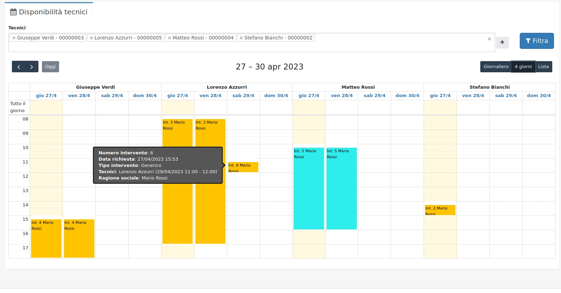The width and height of the screenshot is (561, 293).
Task: Click the plus button beside technicians field
Action: pos(502,42)
